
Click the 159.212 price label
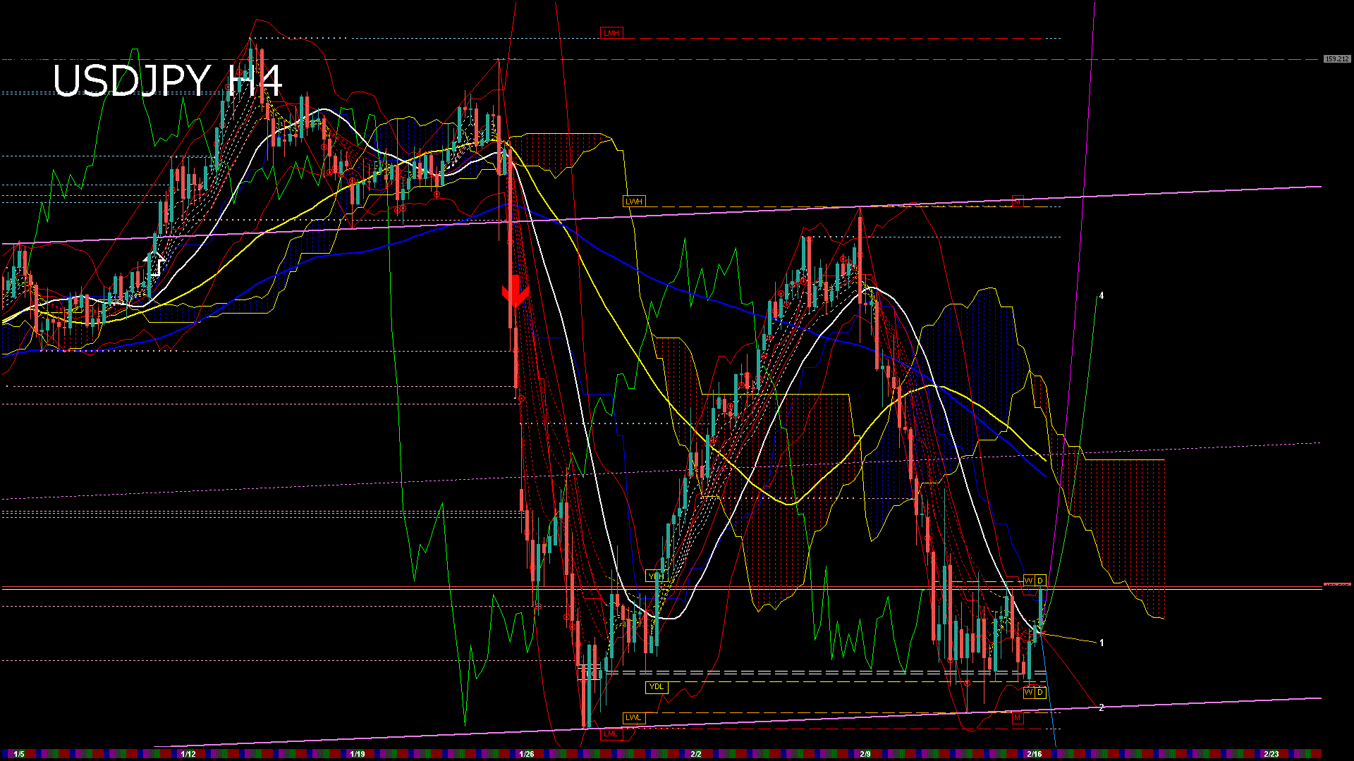click(x=1336, y=59)
